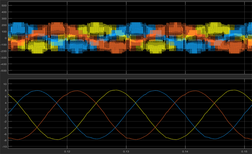Click the first blue sine peak in lower plot

38,91
